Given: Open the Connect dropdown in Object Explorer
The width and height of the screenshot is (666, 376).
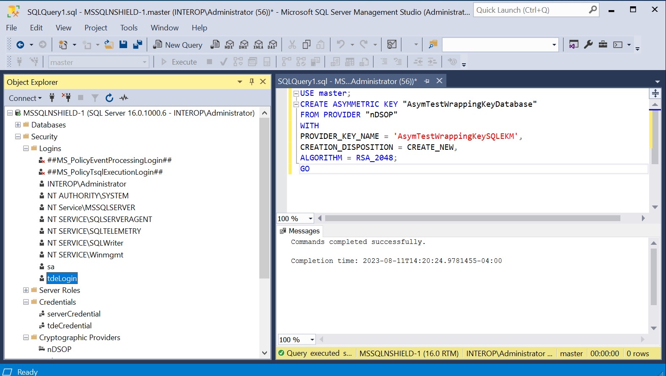Looking at the screenshot, I should pos(25,98).
